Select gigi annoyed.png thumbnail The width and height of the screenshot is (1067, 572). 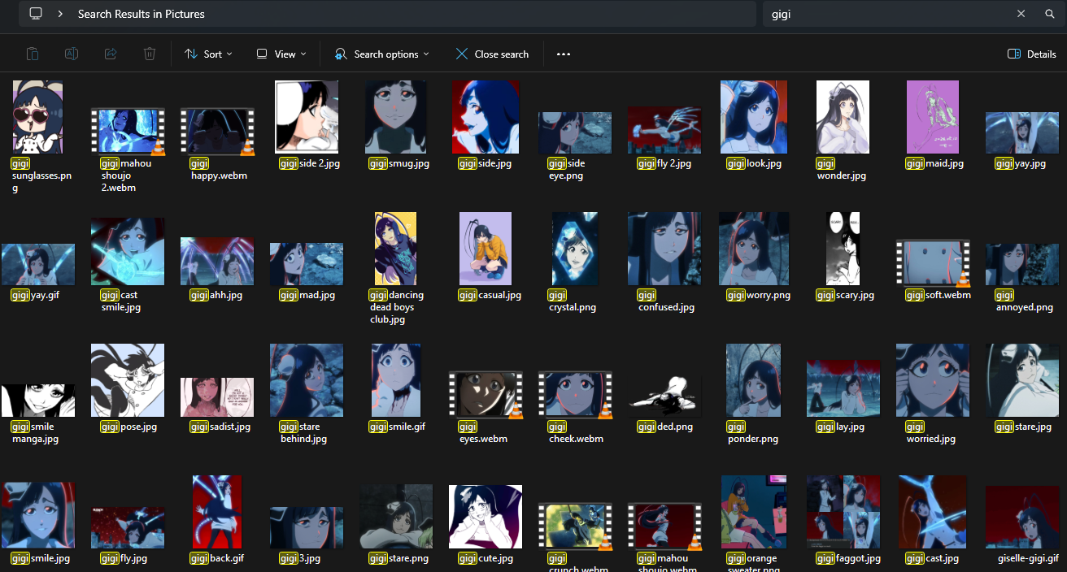pyautogui.click(x=1022, y=264)
